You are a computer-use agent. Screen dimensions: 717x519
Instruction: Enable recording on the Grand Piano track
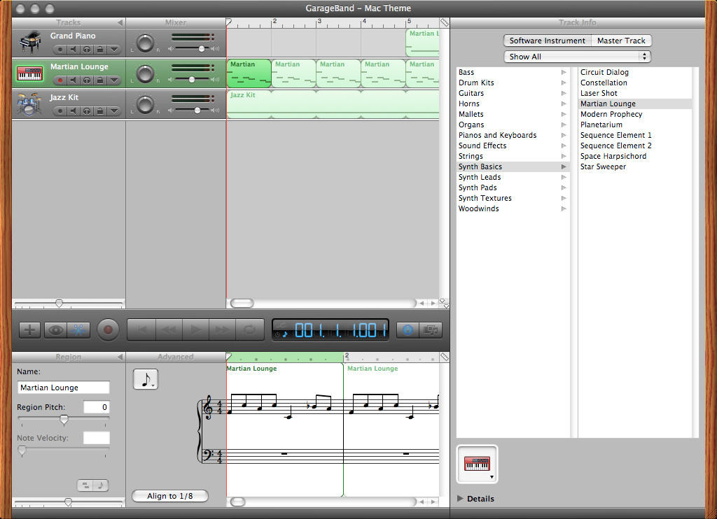tap(60, 50)
